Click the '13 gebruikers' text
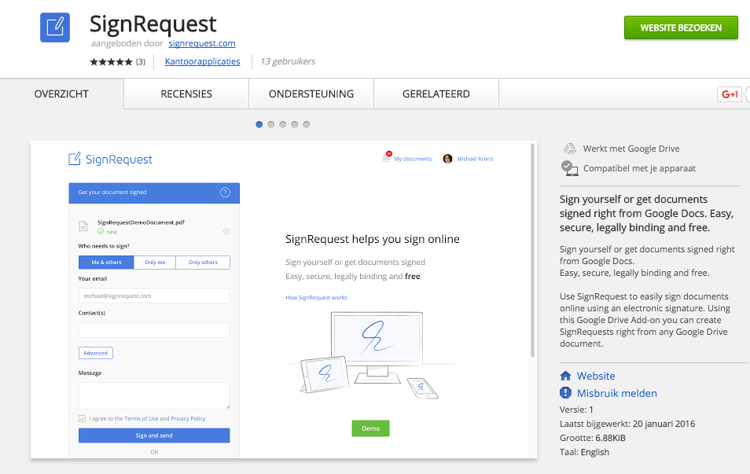 (x=288, y=61)
